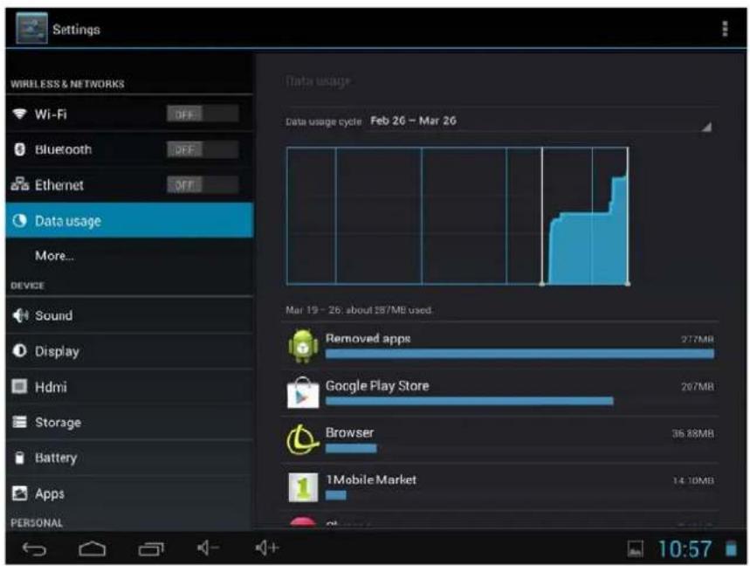Tap the Data usage pie icon
The image size is (750, 566).
coord(19,221)
